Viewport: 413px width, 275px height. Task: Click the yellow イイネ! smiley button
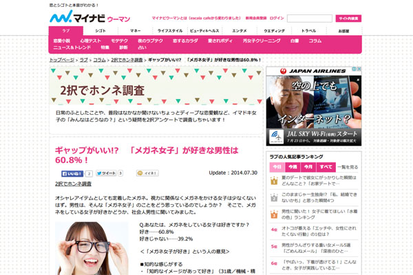(147, 173)
